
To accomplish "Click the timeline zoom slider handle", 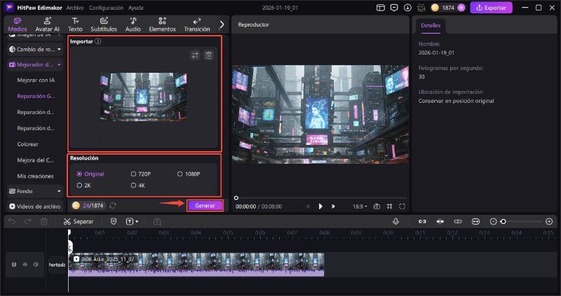I will tap(503, 222).
